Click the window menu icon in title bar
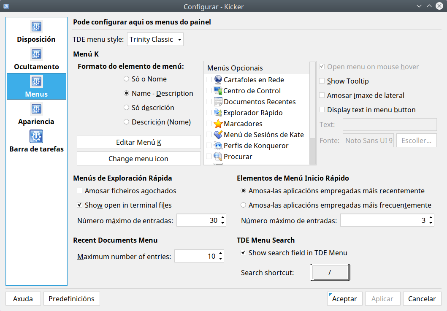The image size is (447, 311). click(x=6, y=6)
